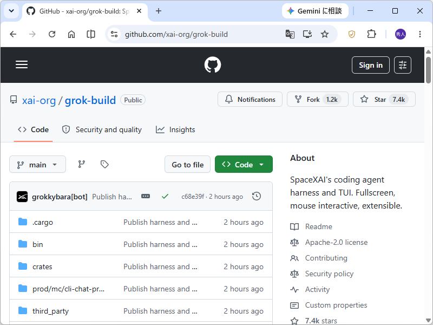
Task: Open the prod/mc/cli-chat-pr... folder
Action: click(69, 289)
